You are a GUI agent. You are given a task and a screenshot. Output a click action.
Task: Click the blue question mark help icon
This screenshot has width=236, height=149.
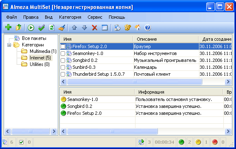coord(148,28)
